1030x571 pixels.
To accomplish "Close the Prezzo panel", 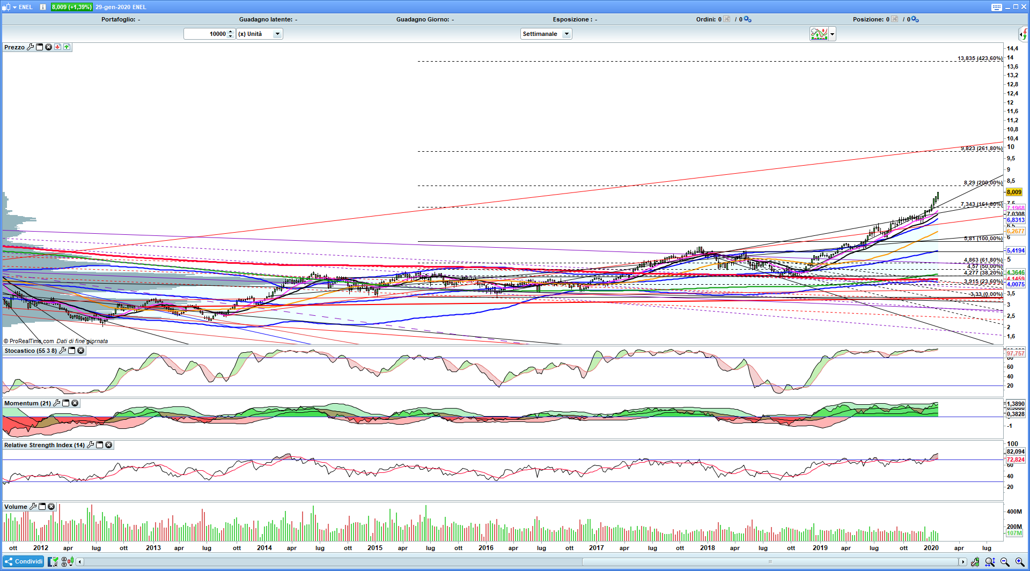I will [48, 47].
